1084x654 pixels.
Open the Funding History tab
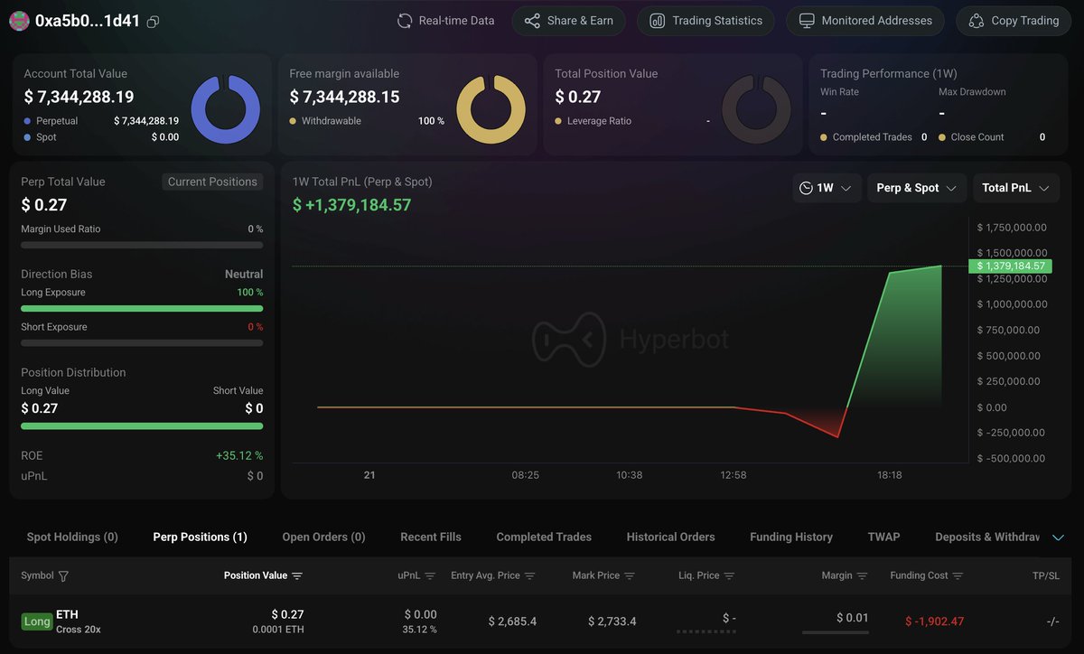790,537
